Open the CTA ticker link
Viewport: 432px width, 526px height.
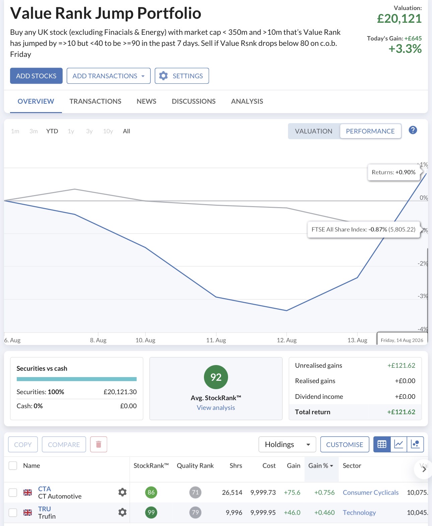point(45,489)
